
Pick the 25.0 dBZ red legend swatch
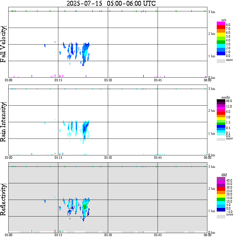[221, 189]
